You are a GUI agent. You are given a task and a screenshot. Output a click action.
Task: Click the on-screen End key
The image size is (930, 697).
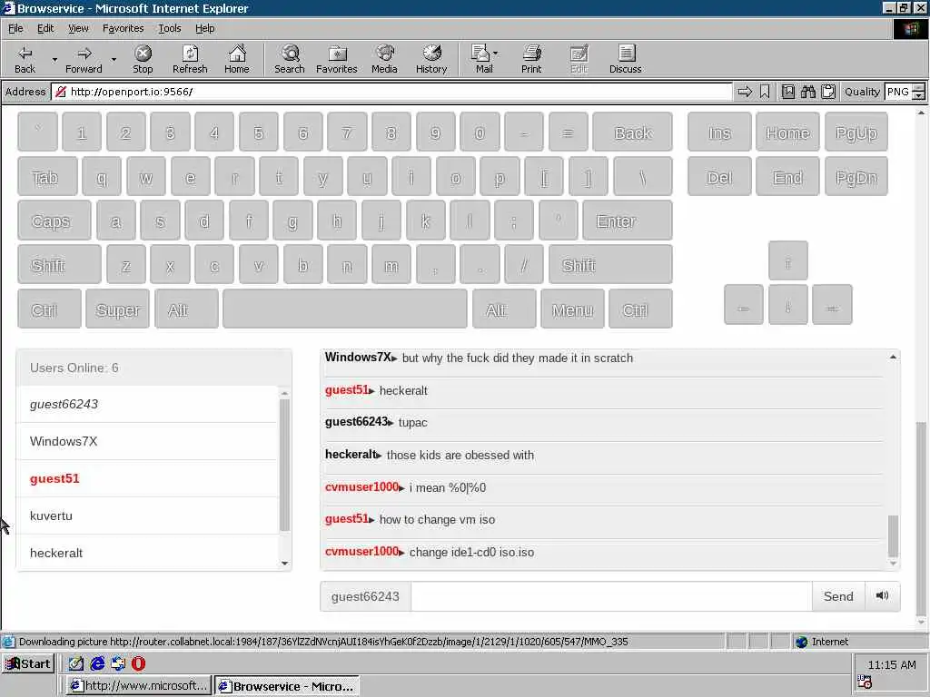[787, 176]
